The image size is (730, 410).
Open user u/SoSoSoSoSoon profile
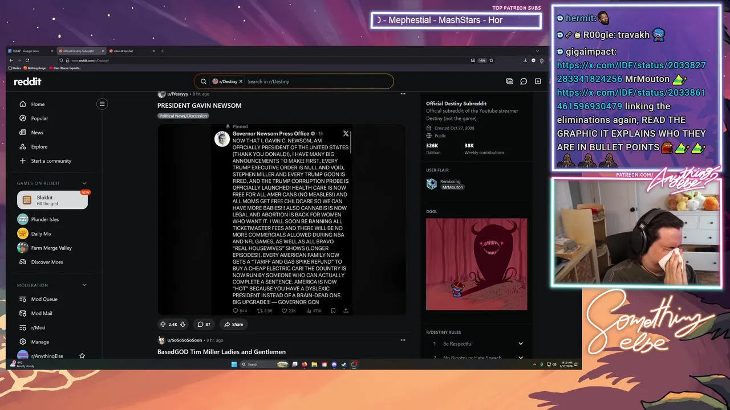[x=185, y=340]
